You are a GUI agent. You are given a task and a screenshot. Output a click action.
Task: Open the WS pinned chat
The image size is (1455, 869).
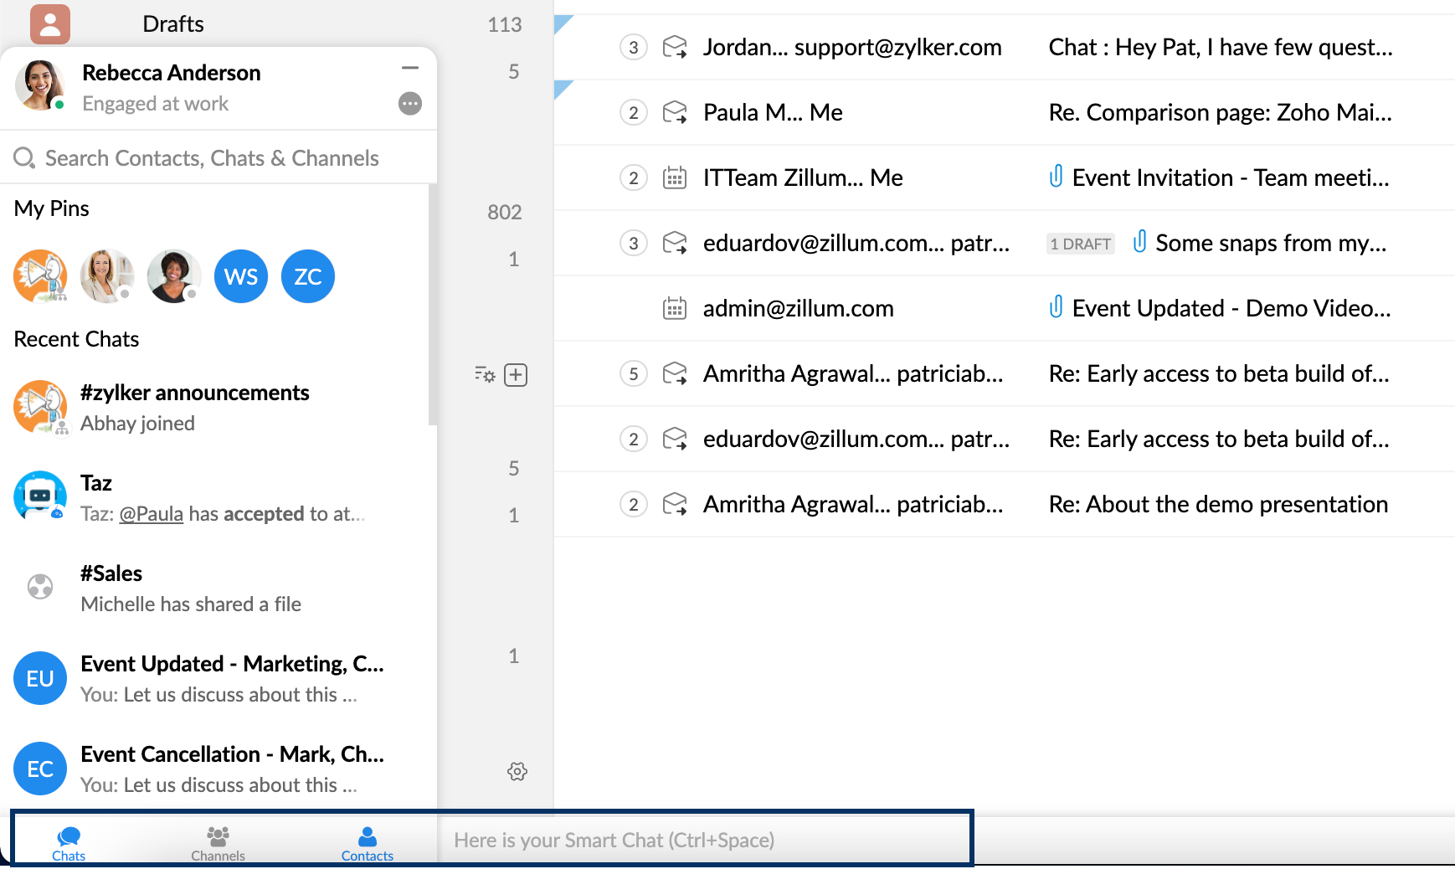[241, 276]
